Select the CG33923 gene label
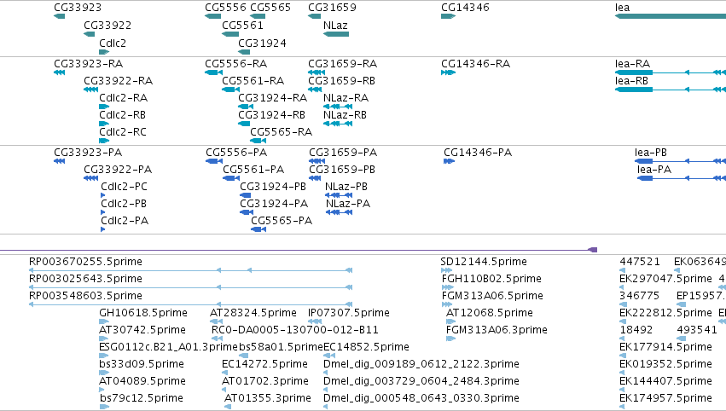726x411 pixels. [x=78, y=8]
